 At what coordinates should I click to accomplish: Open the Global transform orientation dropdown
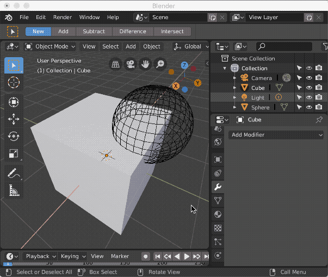point(191,46)
